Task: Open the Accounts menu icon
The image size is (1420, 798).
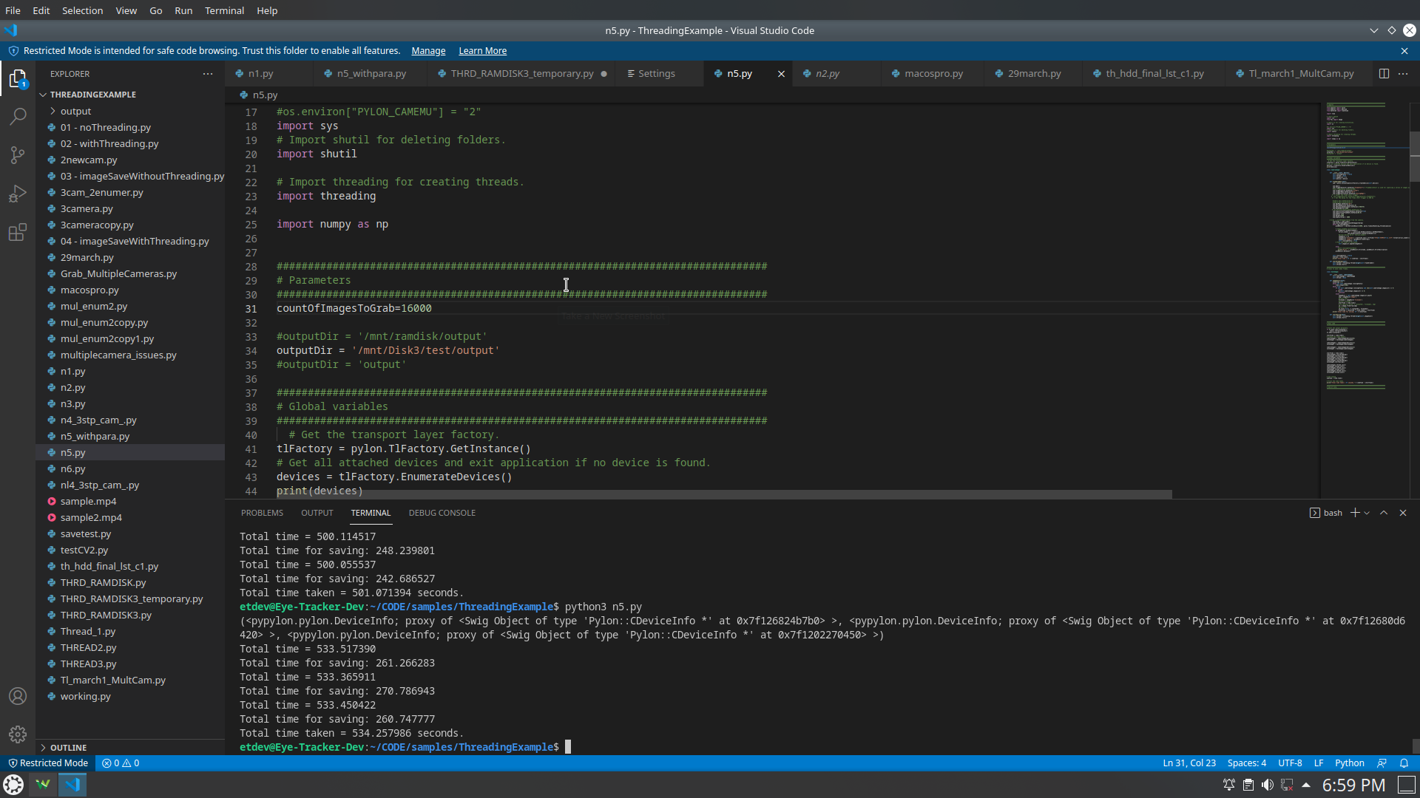Action: 18,696
